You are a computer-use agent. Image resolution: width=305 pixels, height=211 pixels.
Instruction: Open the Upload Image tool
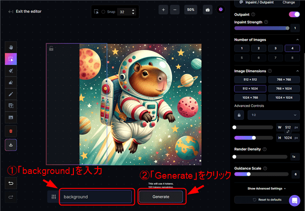11,117
